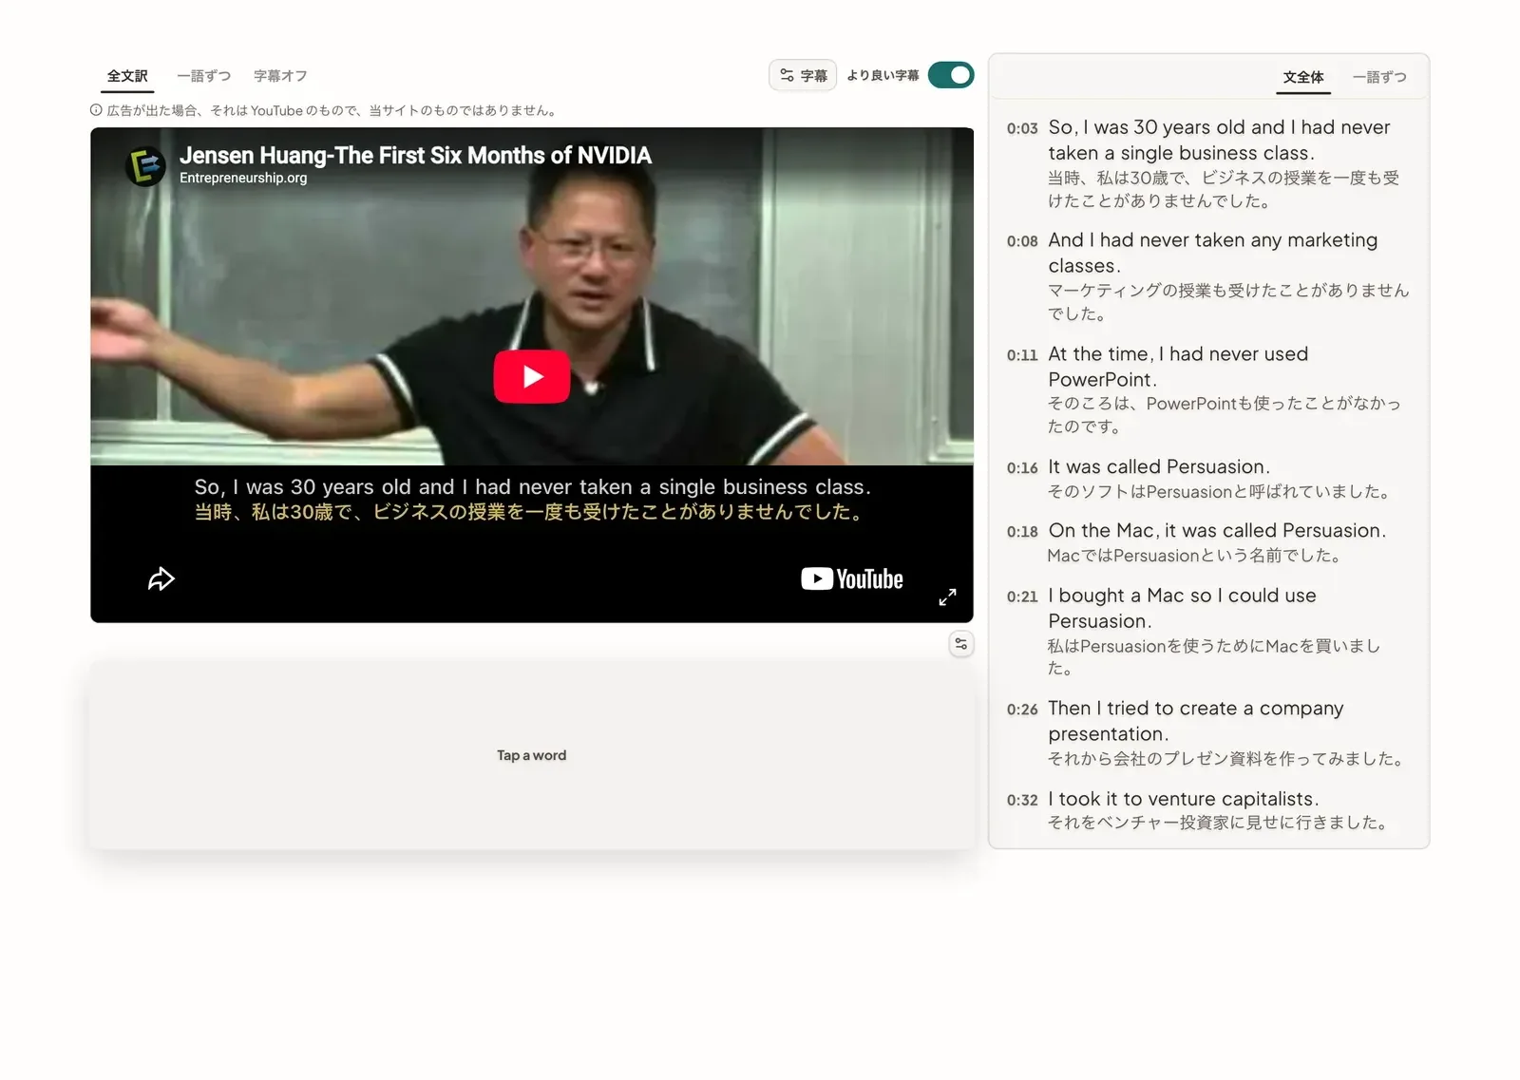Click the "Tap a word" panel
Image resolution: width=1520 pixels, height=1080 pixels.
pyautogui.click(x=532, y=755)
